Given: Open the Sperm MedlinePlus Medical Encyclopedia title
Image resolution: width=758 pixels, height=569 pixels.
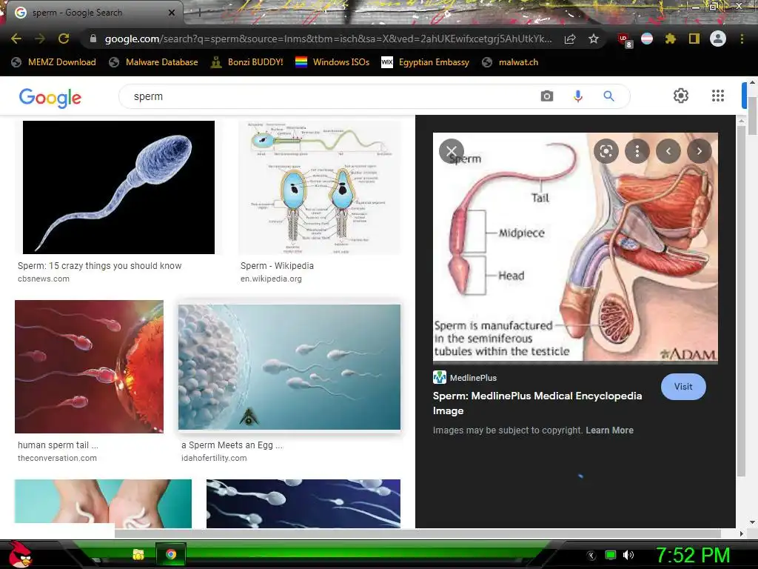Looking at the screenshot, I should 537,403.
